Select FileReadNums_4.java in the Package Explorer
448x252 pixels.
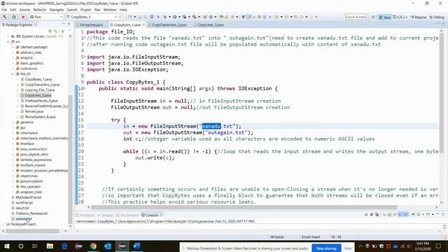[x=41, y=101]
